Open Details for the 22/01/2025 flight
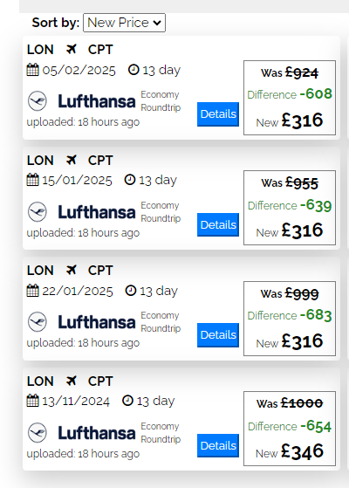349x488 pixels. pyautogui.click(x=218, y=335)
